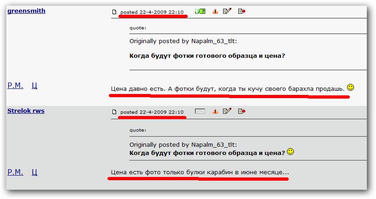Image resolution: width=376 pixels, height=199 pixels.
Task: Click the red-arrow quote icon in Strelok rws's post
Action: pos(241,111)
